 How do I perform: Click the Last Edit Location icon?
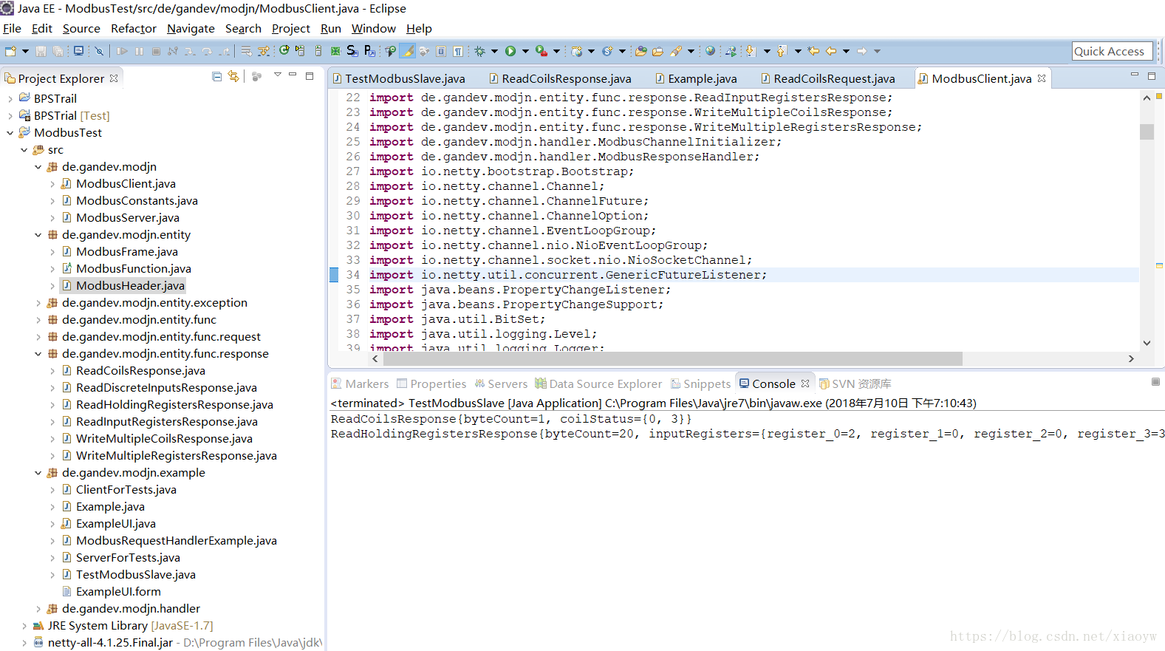pos(813,51)
